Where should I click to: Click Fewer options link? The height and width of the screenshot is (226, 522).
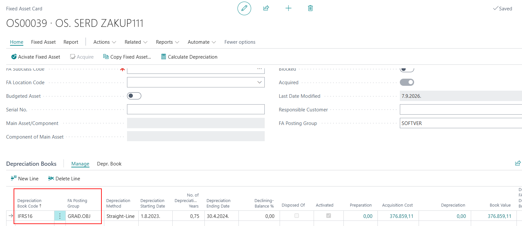pos(240,42)
